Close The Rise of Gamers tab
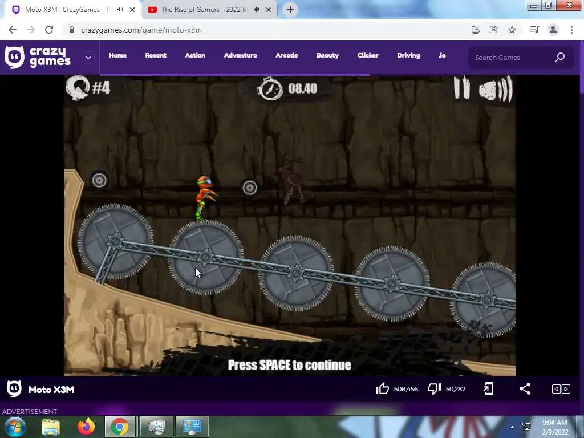584x438 pixels. [x=269, y=10]
